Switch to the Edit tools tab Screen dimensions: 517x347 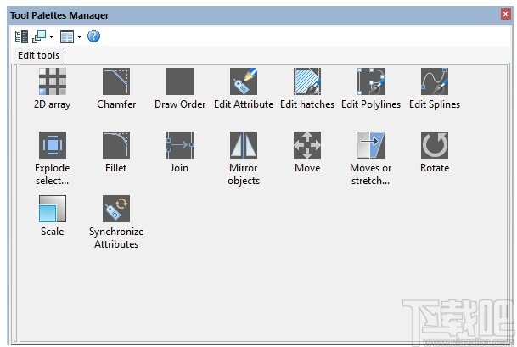(x=38, y=55)
